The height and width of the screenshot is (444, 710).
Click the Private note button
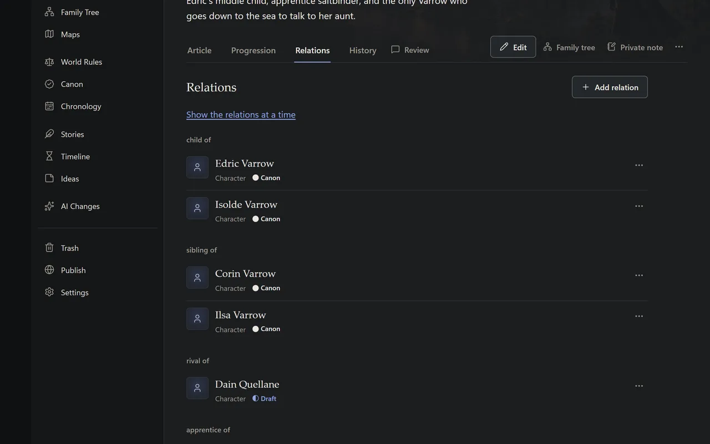pyautogui.click(x=635, y=47)
